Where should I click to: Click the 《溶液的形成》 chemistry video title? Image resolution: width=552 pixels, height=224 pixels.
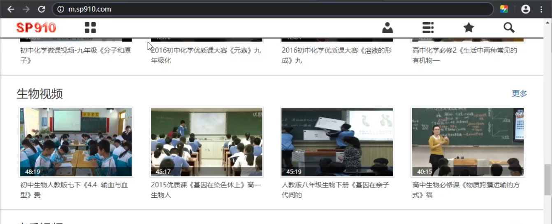click(336, 55)
